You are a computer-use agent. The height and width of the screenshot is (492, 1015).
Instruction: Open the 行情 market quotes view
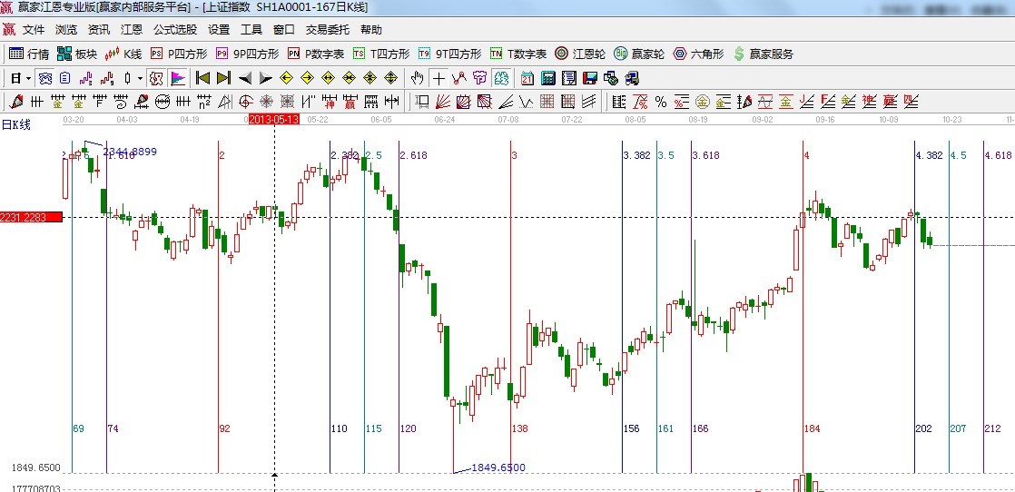pyautogui.click(x=29, y=54)
